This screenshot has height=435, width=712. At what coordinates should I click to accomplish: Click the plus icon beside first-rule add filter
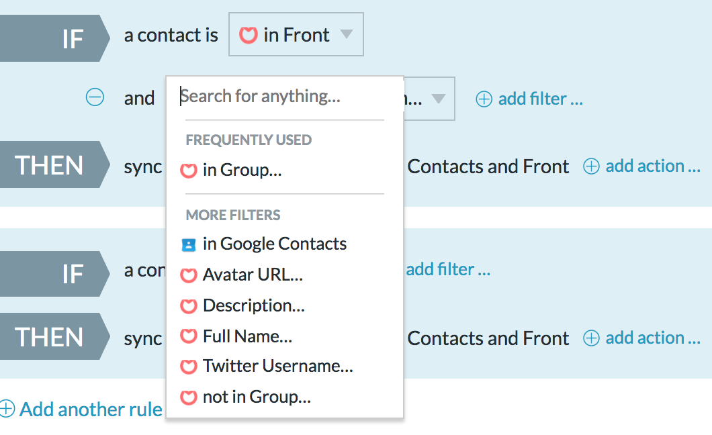(484, 99)
